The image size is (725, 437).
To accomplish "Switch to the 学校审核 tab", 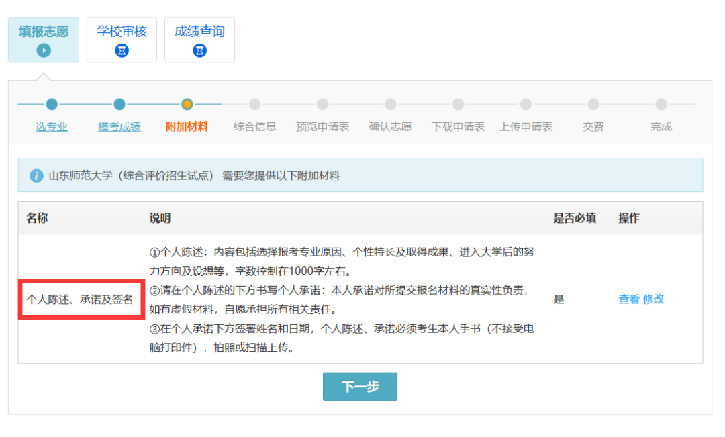I will pos(122,32).
